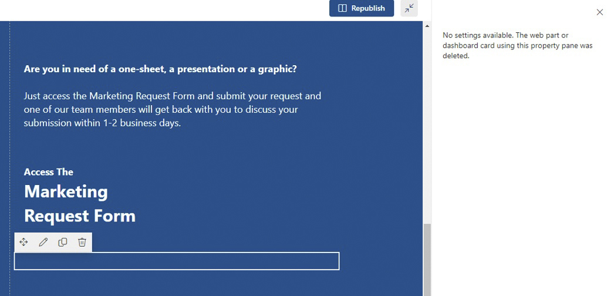Screen dimensions: 607x296
Task: Click the 'No settings available' message text
Action: pos(518,45)
